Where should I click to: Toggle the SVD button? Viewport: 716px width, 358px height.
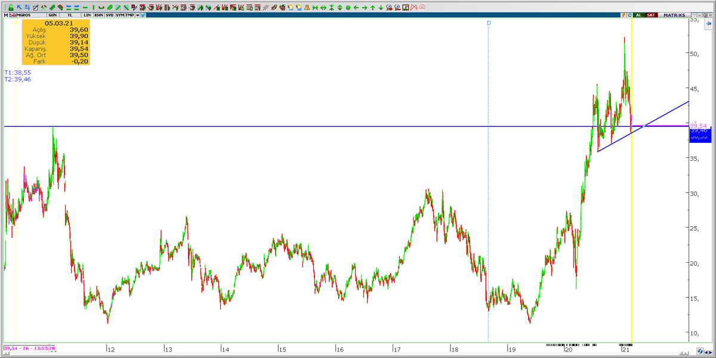110,15
